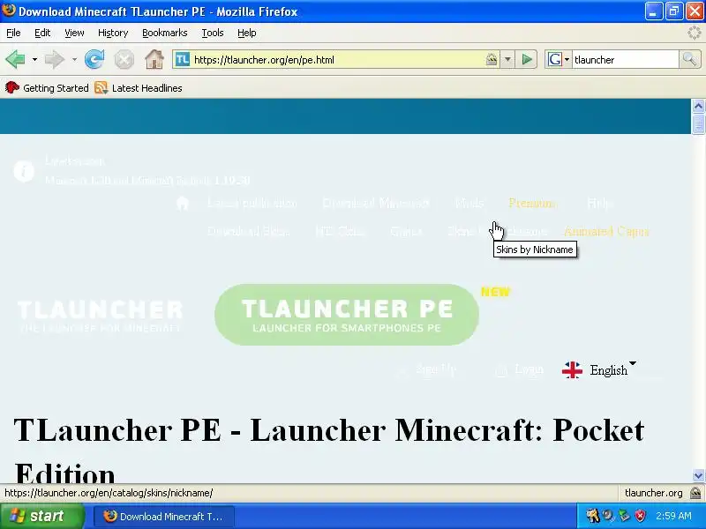Screen dimensions: 706x529
Task: Click the Windows start button
Action: 41,516
